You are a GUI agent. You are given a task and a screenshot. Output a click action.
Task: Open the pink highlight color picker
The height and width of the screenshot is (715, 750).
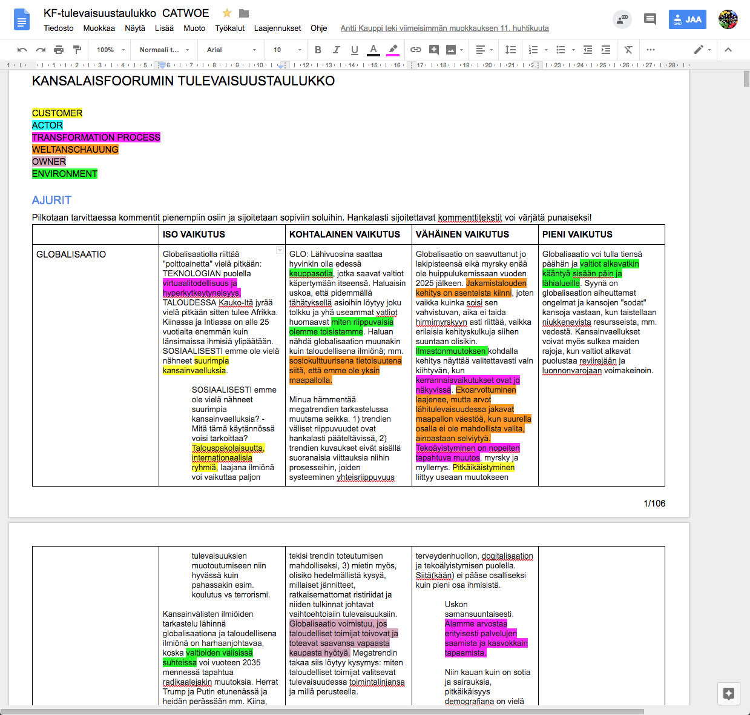coord(393,50)
